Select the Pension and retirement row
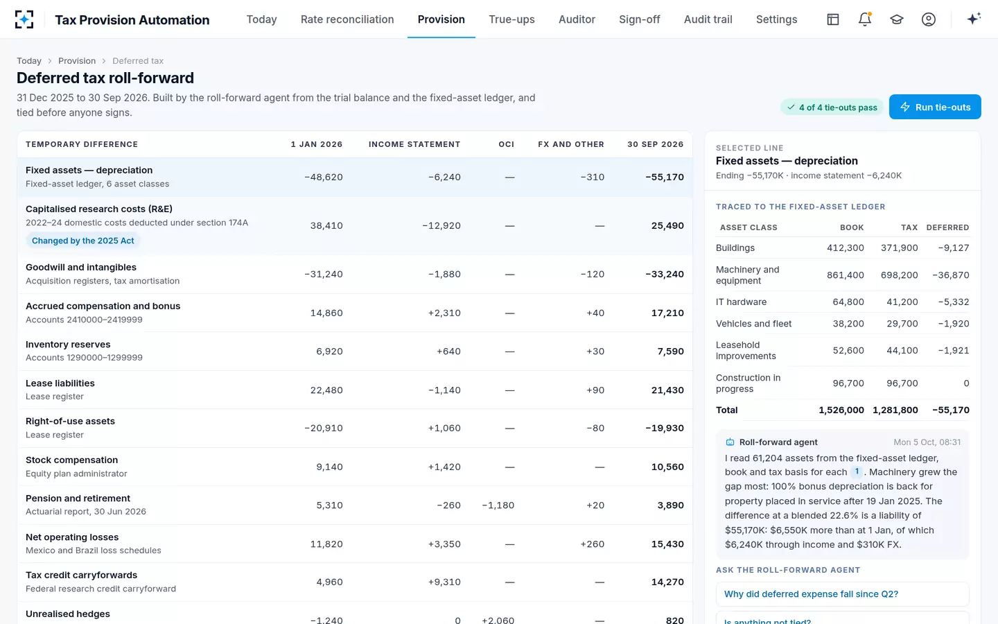Viewport: 998px width, 624px height. pos(355,505)
